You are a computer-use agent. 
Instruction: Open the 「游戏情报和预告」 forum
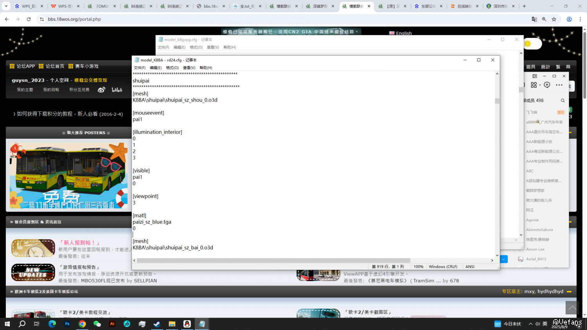coord(79,267)
